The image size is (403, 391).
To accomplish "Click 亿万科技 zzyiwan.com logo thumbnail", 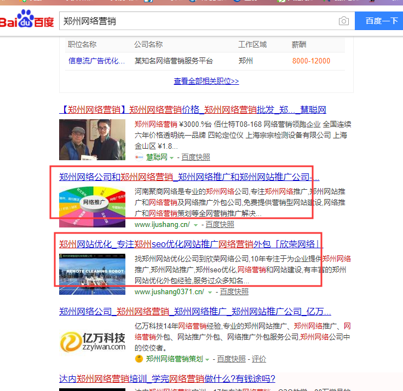I will pyautogui.click(x=93, y=341).
